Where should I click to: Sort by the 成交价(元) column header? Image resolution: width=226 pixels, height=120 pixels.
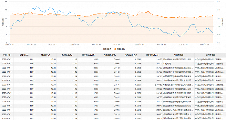click(24, 55)
